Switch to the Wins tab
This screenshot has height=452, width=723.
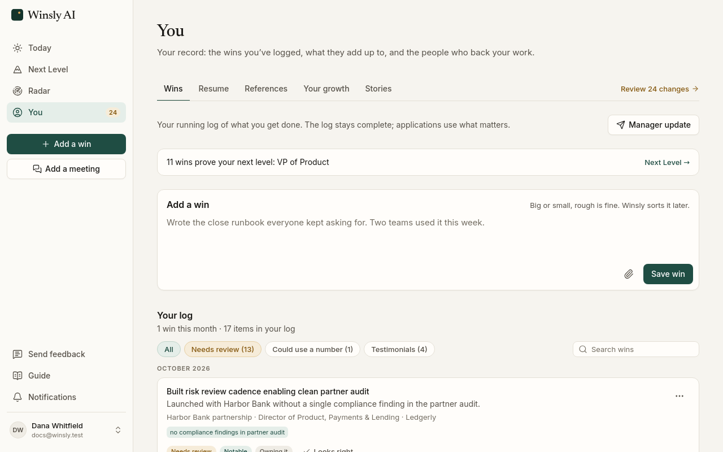(x=173, y=89)
